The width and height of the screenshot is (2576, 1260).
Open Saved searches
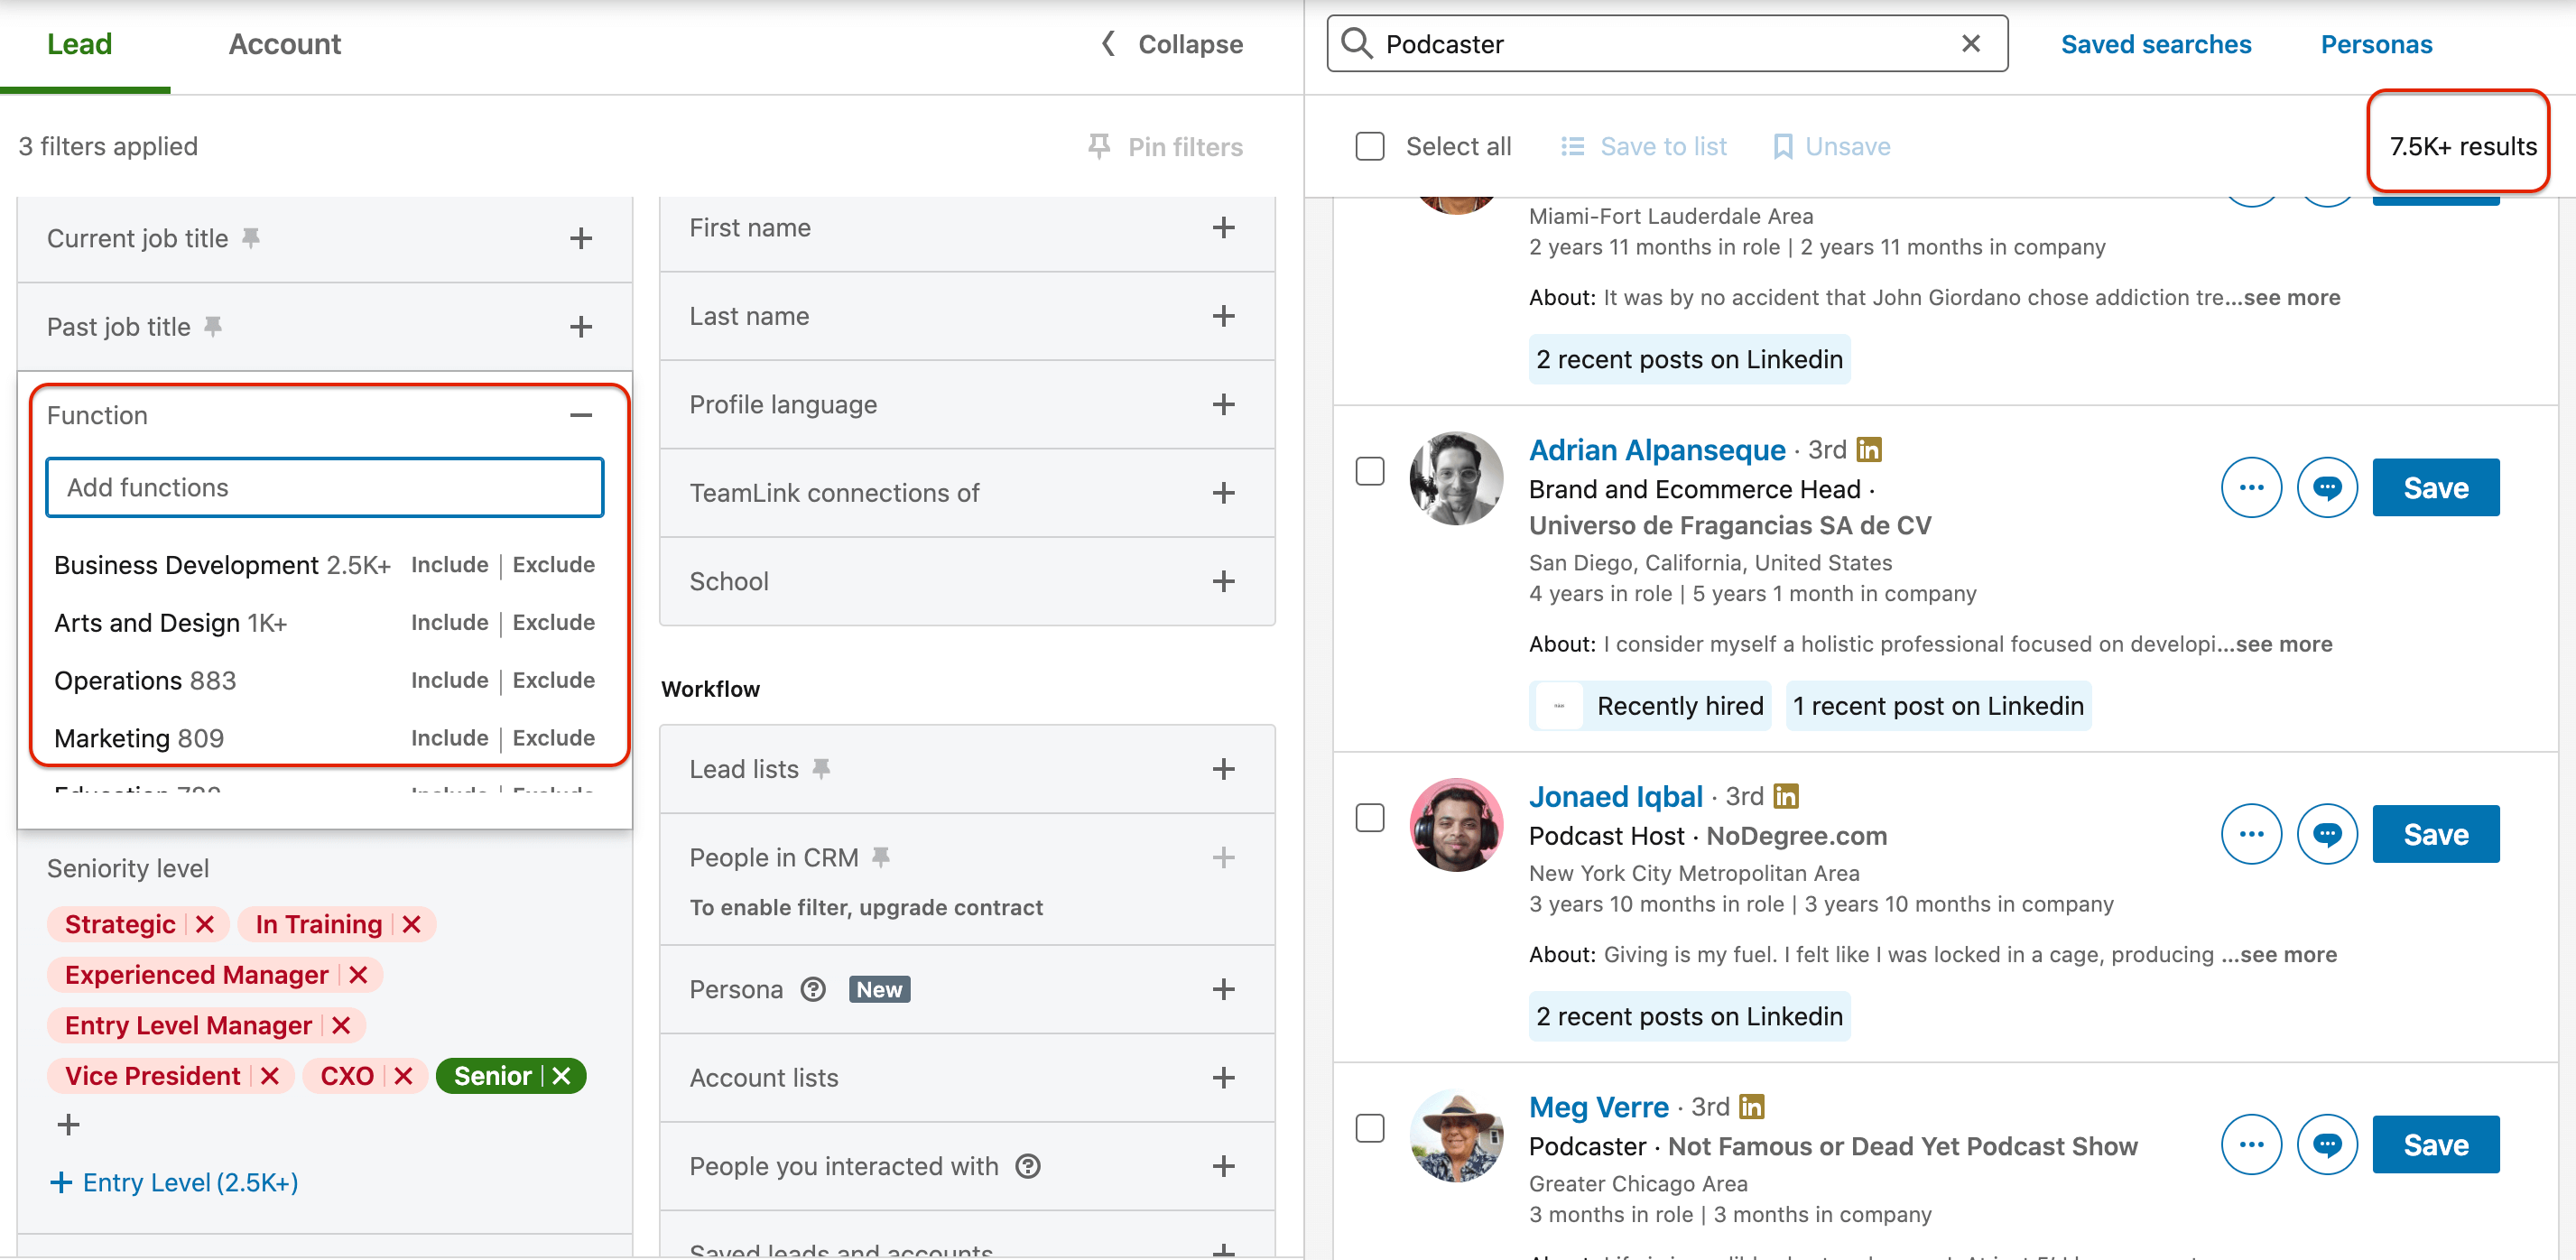(x=2155, y=44)
